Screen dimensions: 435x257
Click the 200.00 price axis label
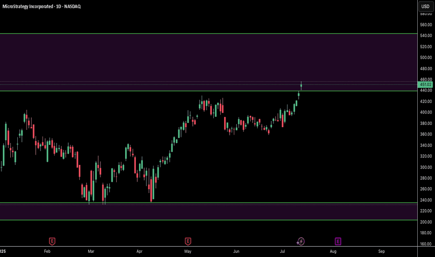426,222
